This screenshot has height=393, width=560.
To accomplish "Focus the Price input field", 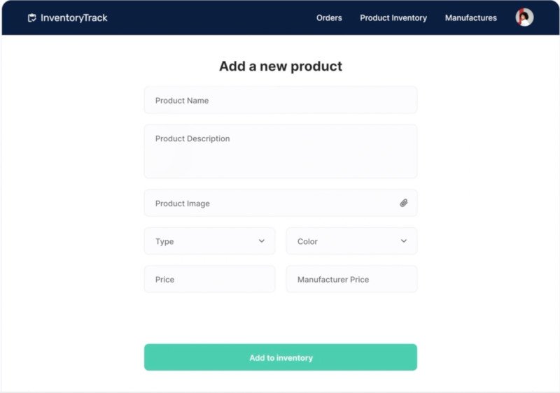I will pos(209,279).
